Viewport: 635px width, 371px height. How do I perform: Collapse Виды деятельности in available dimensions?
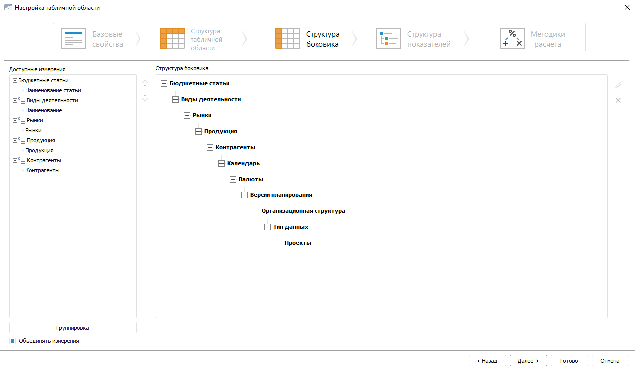tap(15, 100)
